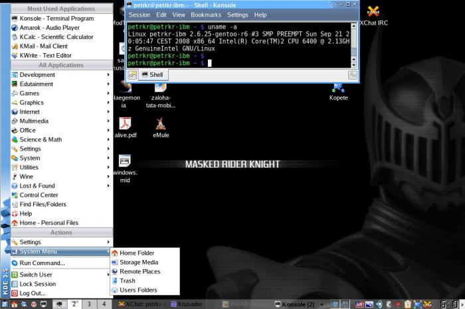Open Konsole View menu
The image size is (465, 309).
click(x=179, y=15)
